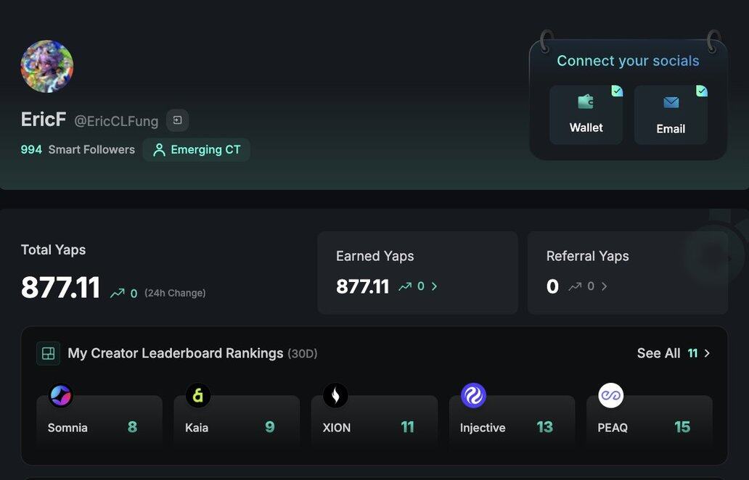Click the XION logo icon
This screenshot has height=480, width=749.
click(x=335, y=396)
